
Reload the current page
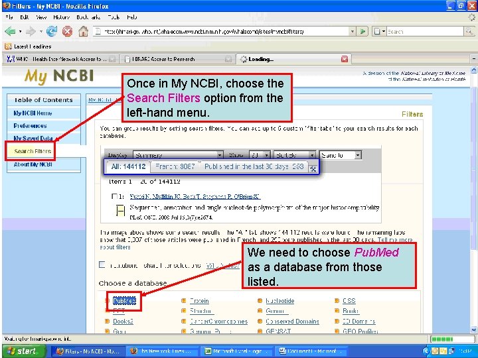coord(52,31)
